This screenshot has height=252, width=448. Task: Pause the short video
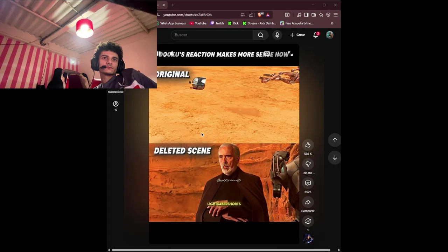tap(158, 54)
